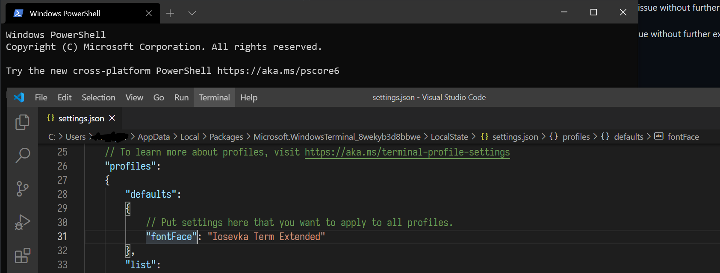This screenshot has width=720, height=273.
Task: Click the LocalState breadcrumb segment
Action: [x=449, y=137]
